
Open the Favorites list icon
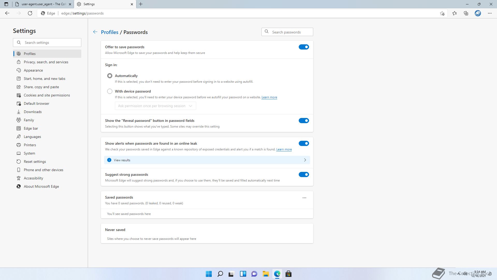(x=455, y=13)
